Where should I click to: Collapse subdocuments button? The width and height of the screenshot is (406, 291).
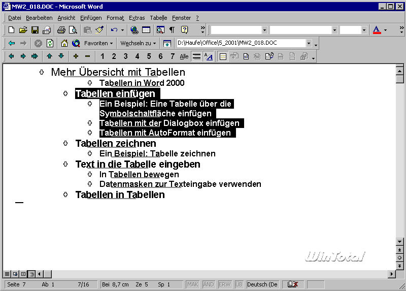click(234, 56)
